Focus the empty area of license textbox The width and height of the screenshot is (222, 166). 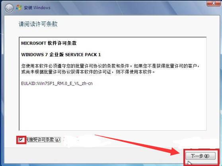113,108
